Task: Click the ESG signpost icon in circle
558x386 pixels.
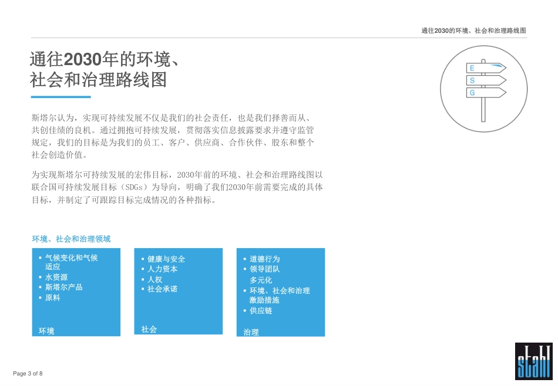Action: pos(483,89)
